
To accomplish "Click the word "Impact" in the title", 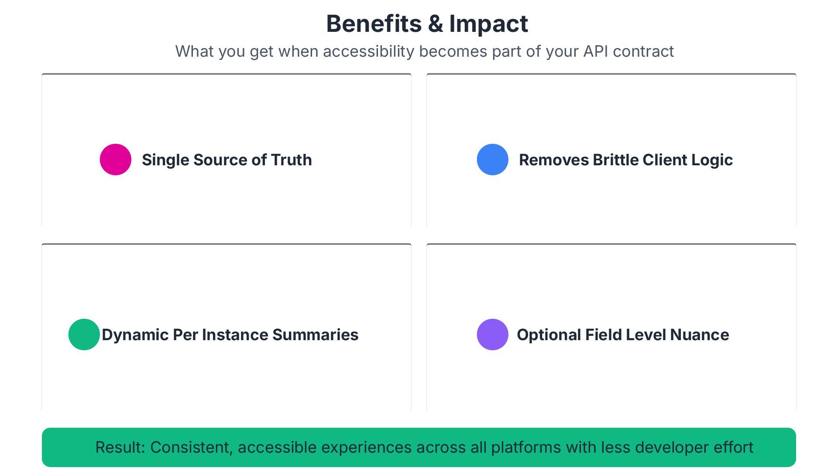I will click(x=488, y=24).
